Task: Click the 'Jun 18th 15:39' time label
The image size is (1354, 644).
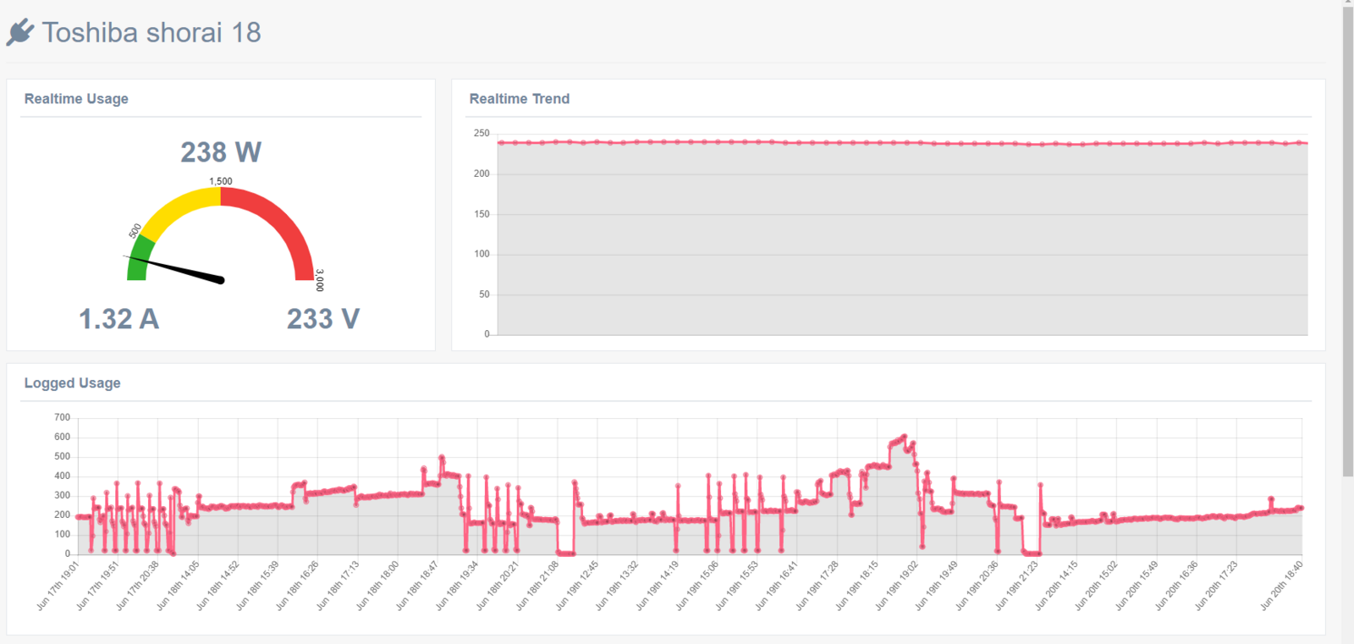Action: click(x=257, y=585)
